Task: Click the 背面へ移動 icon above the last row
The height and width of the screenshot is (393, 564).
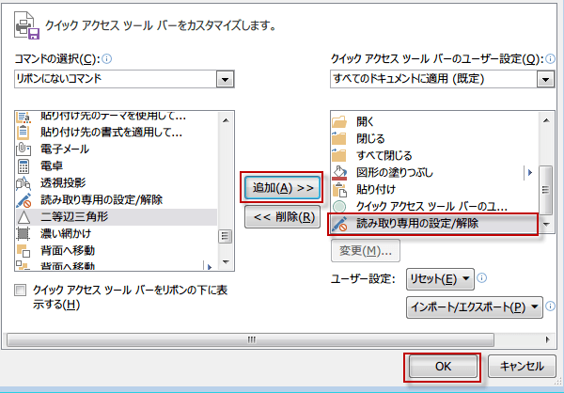Action: pos(23,250)
